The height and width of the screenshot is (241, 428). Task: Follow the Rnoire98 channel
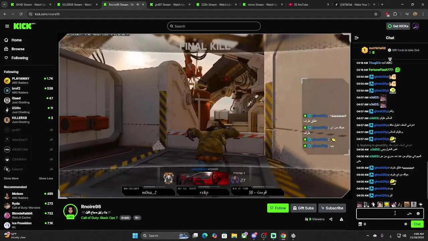[278, 208]
